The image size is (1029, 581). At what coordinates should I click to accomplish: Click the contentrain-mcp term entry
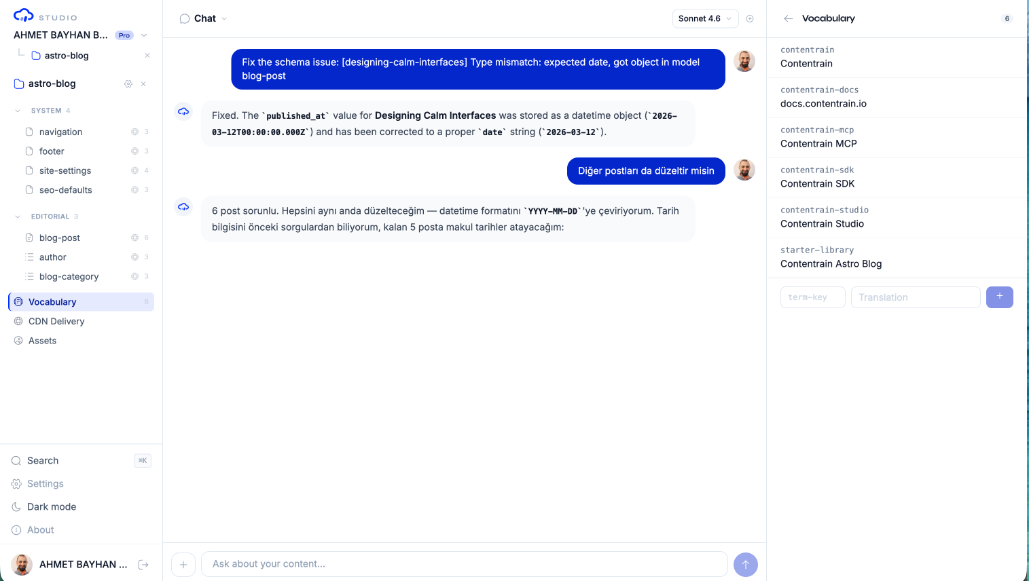pyautogui.click(x=897, y=137)
